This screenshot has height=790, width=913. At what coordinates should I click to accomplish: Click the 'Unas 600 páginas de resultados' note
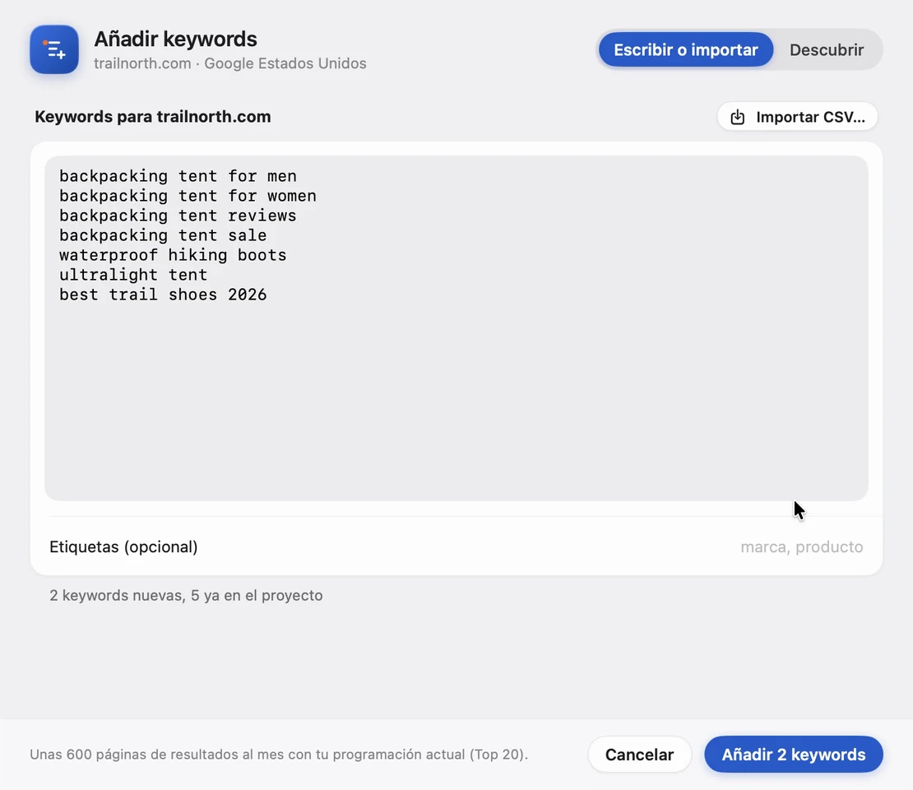[279, 755]
